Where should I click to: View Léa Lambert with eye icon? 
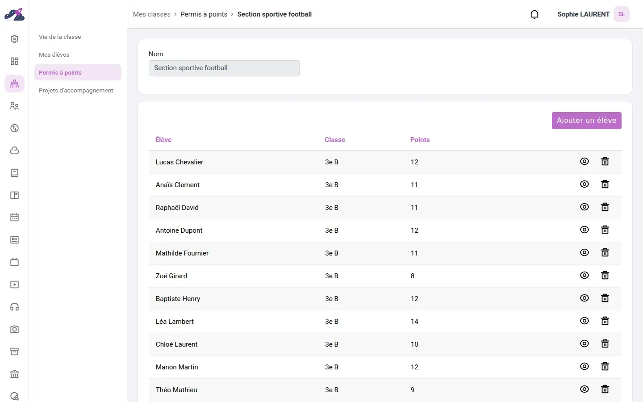(x=585, y=321)
